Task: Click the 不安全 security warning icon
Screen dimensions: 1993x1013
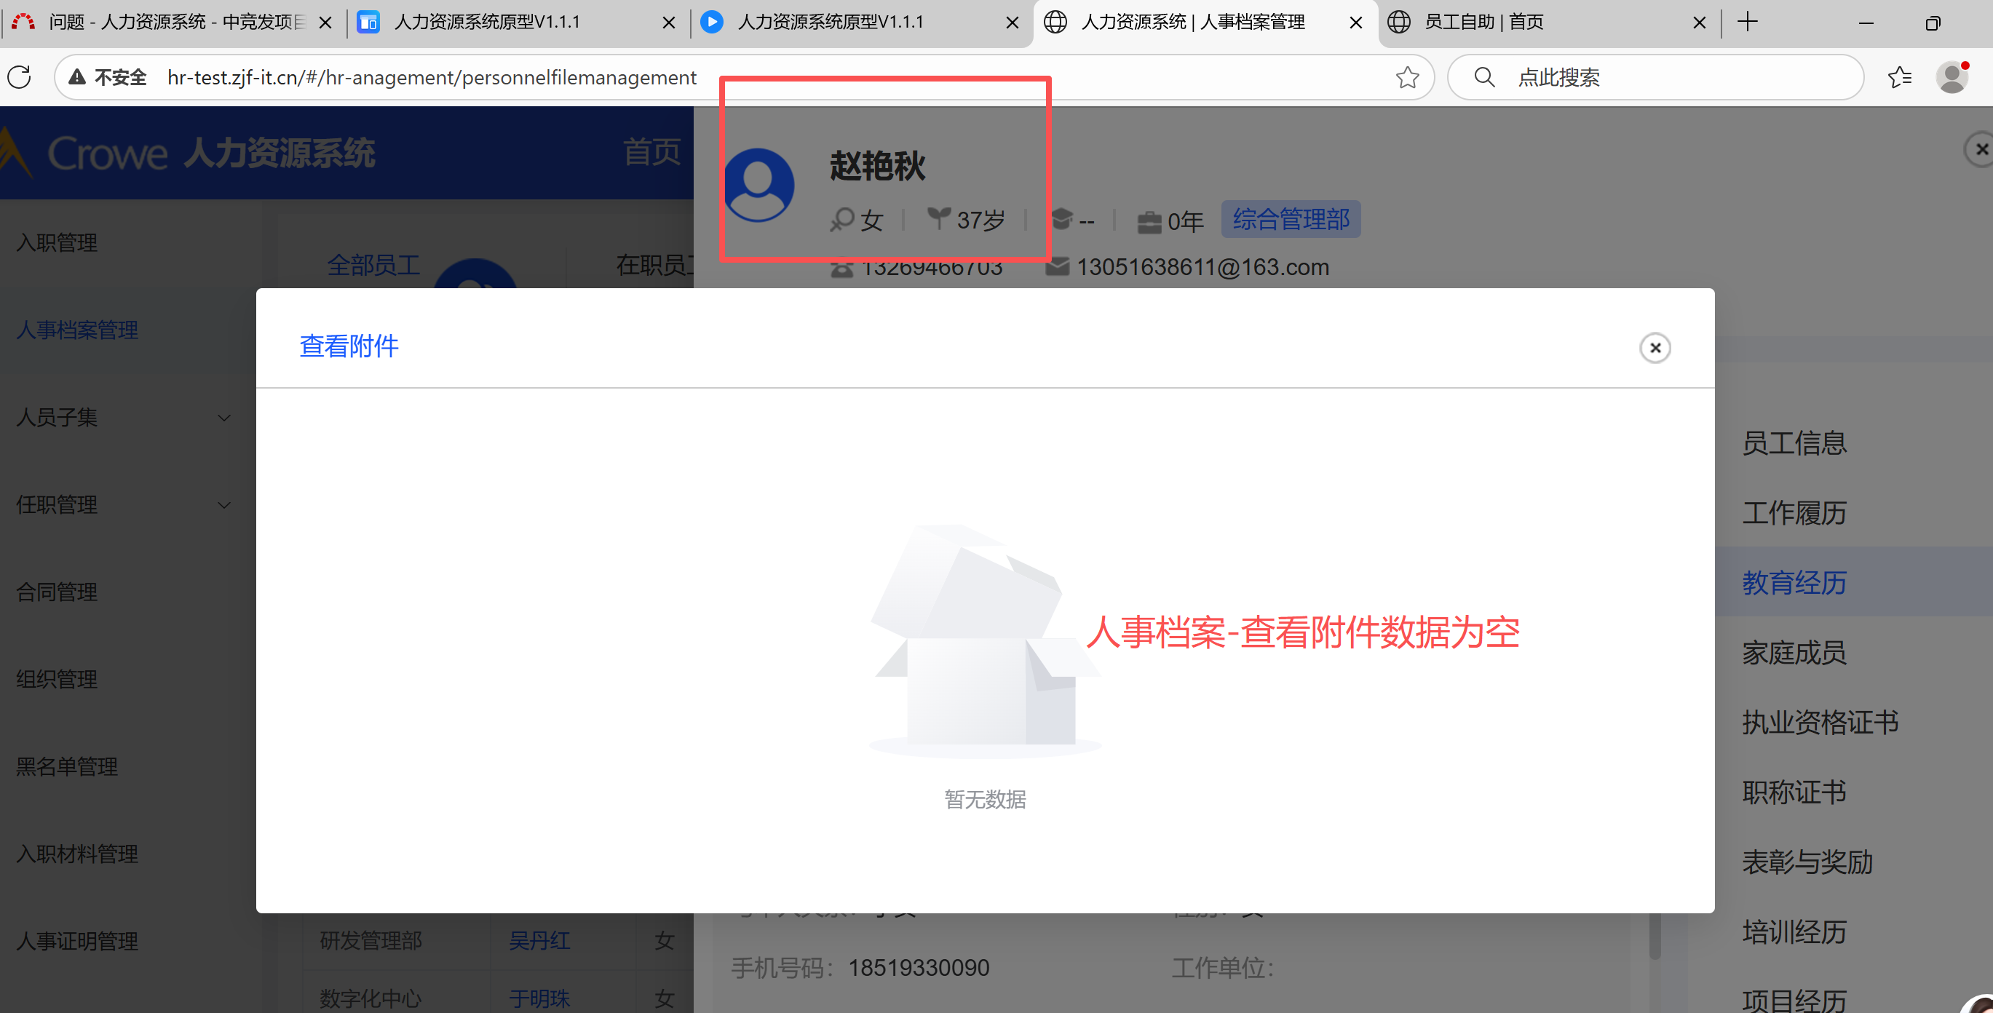Action: pos(77,77)
